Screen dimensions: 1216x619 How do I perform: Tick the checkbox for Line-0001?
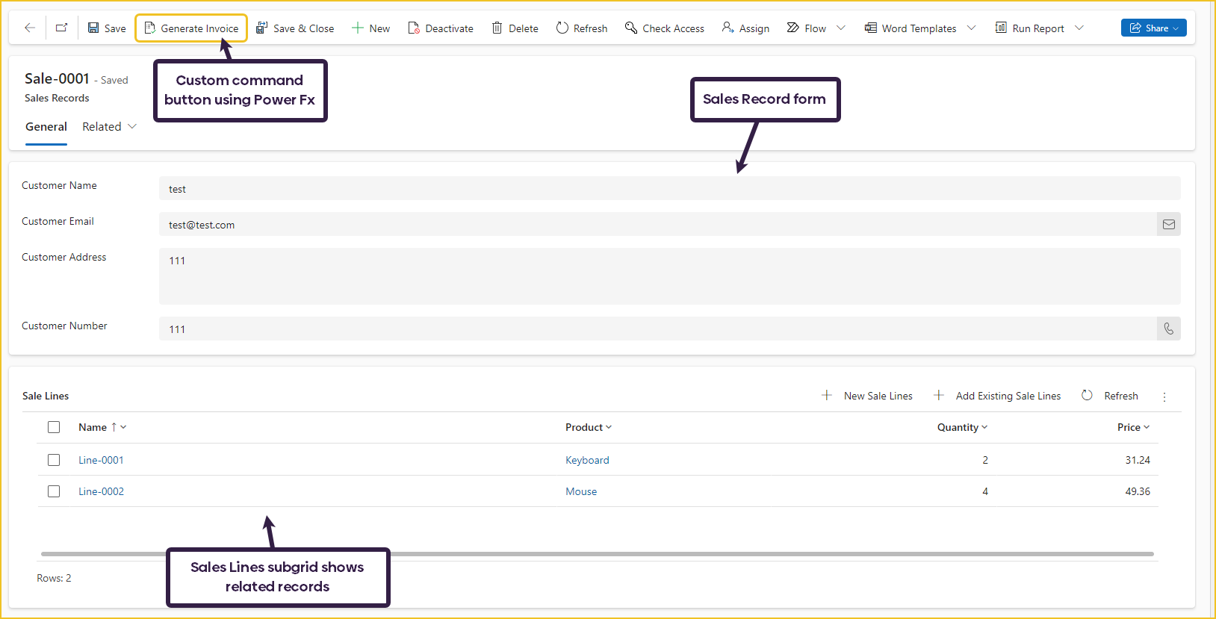pyautogui.click(x=54, y=460)
